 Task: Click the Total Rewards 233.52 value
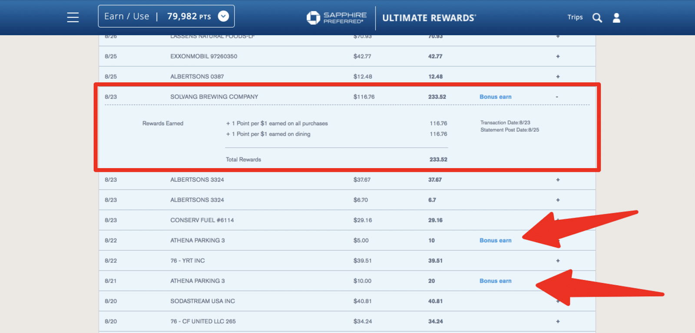[x=438, y=160]
